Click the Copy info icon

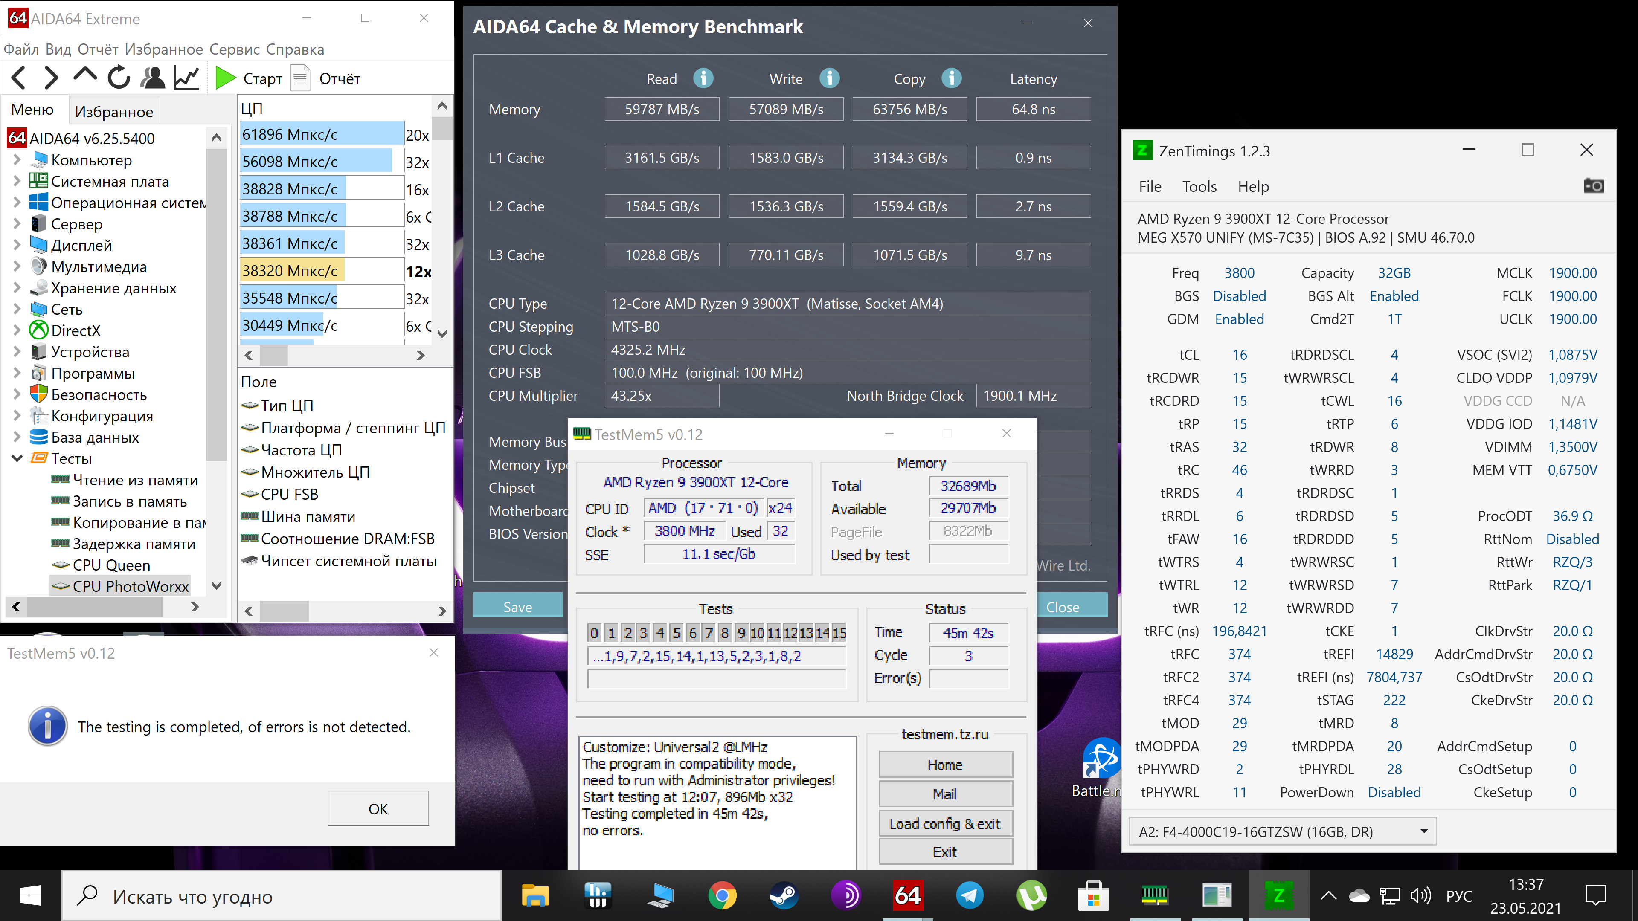tap(951, 78)
